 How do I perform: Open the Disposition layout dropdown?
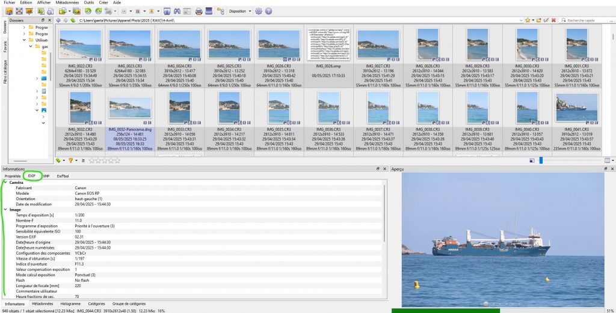tap(241, 11)
